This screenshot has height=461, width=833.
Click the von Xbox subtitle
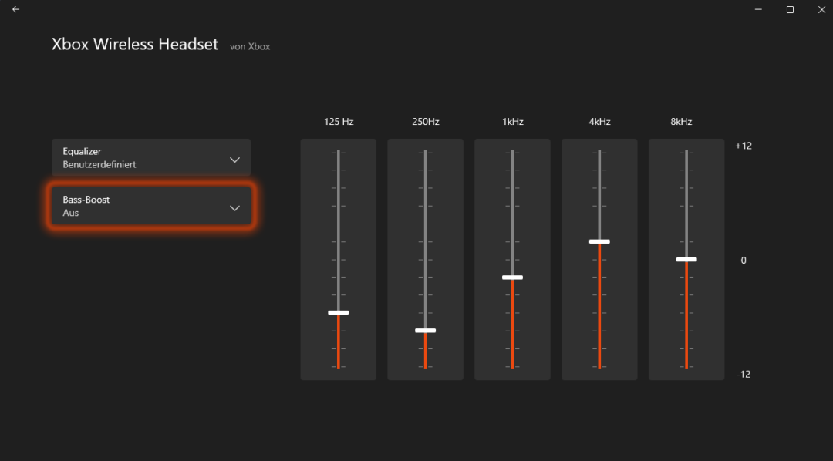coord(249,46)
